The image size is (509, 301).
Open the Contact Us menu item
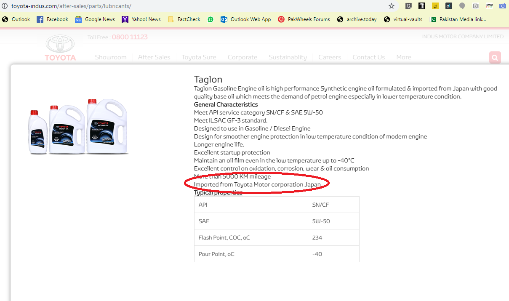[369, 57]
